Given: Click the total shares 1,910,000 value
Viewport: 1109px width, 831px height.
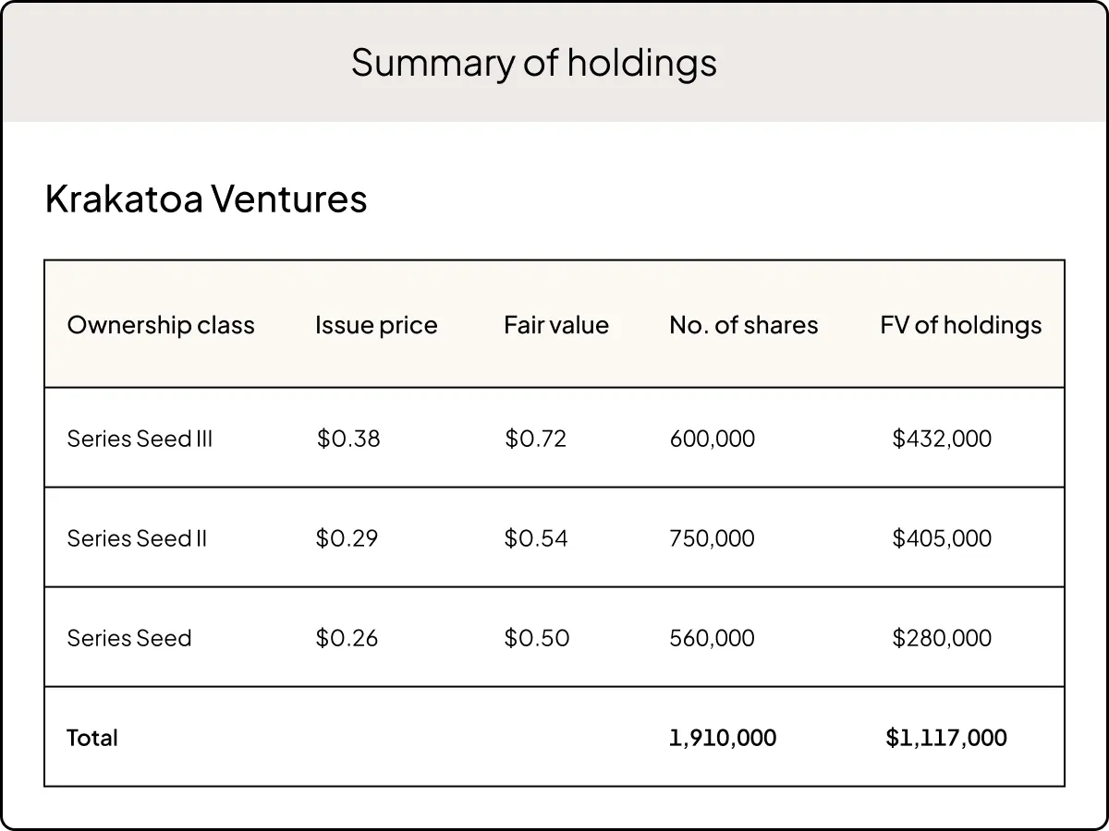Looking at the screenshot, I should (723, 738).
